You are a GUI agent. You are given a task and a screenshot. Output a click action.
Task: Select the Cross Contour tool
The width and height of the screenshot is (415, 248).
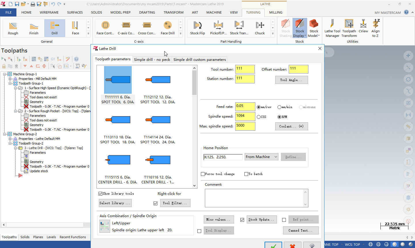pos(147,28)
